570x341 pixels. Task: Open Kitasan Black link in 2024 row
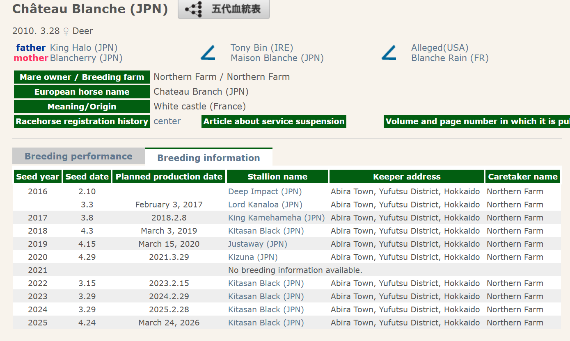(x=266, y=309)
